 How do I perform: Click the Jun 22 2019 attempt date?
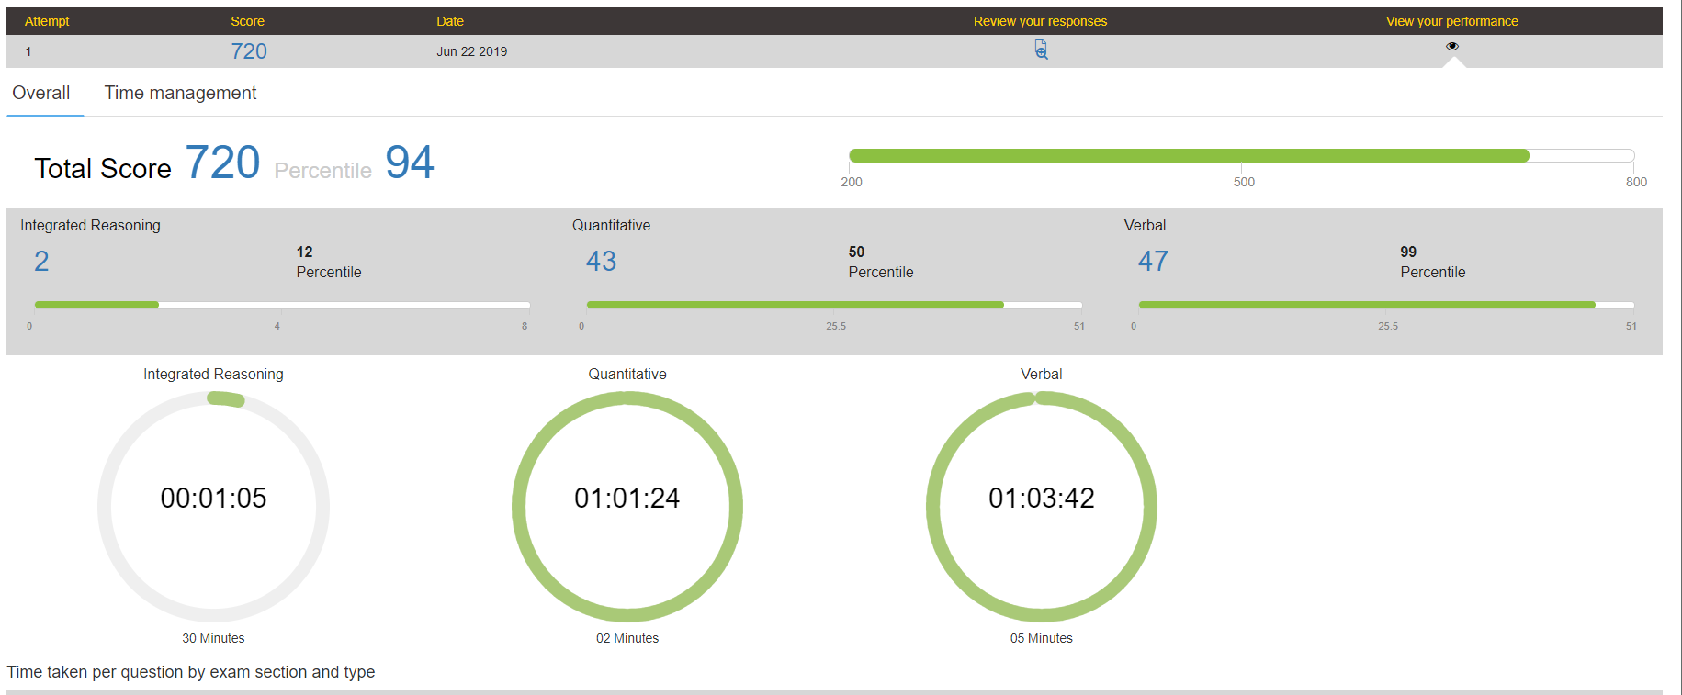(x=472, y=51)
